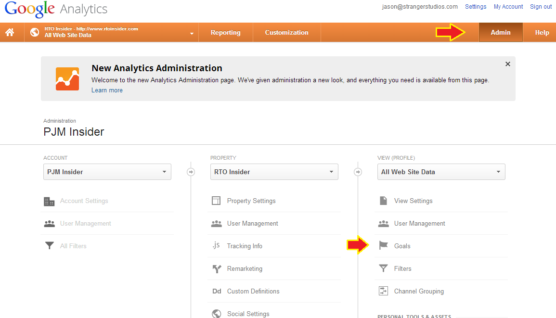Click arrow icon between Property and View

click(x=358, y=172)
